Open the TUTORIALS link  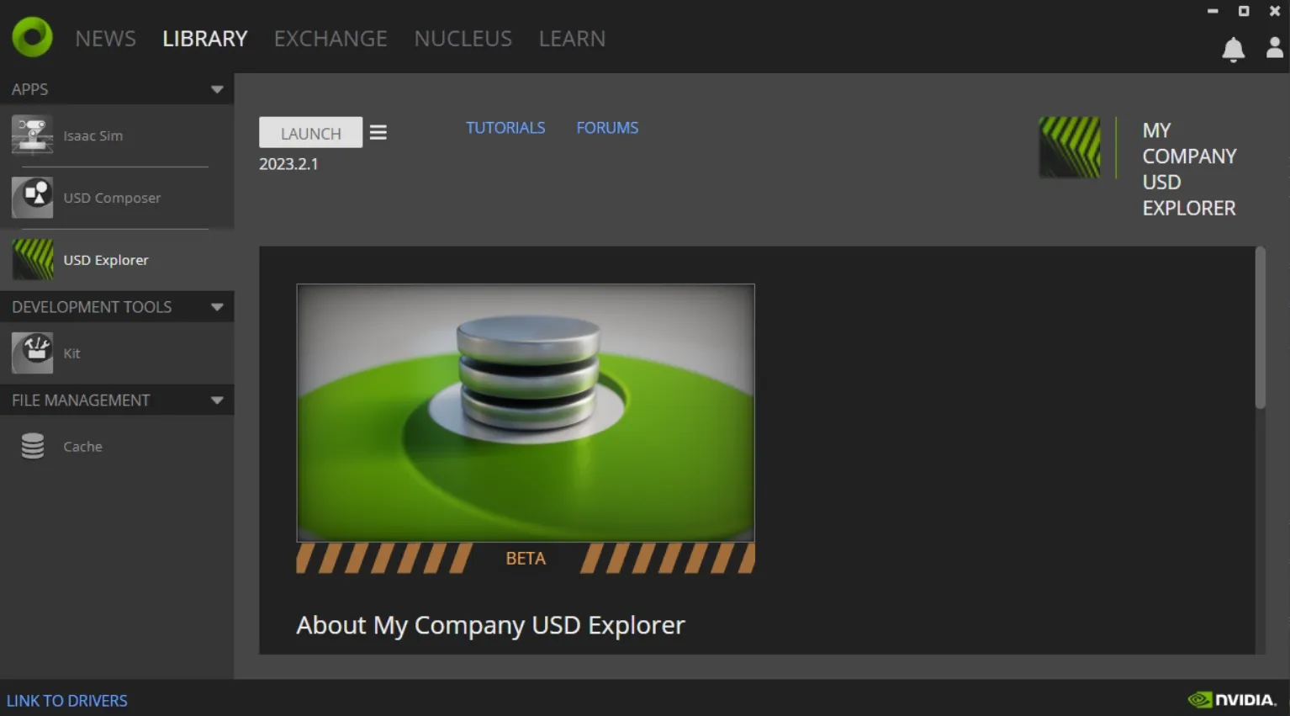point(505,128)
